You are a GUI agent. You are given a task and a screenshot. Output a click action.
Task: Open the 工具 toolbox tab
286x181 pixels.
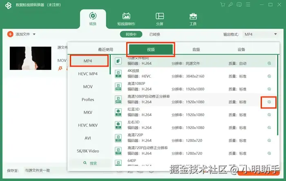point(193,19)
